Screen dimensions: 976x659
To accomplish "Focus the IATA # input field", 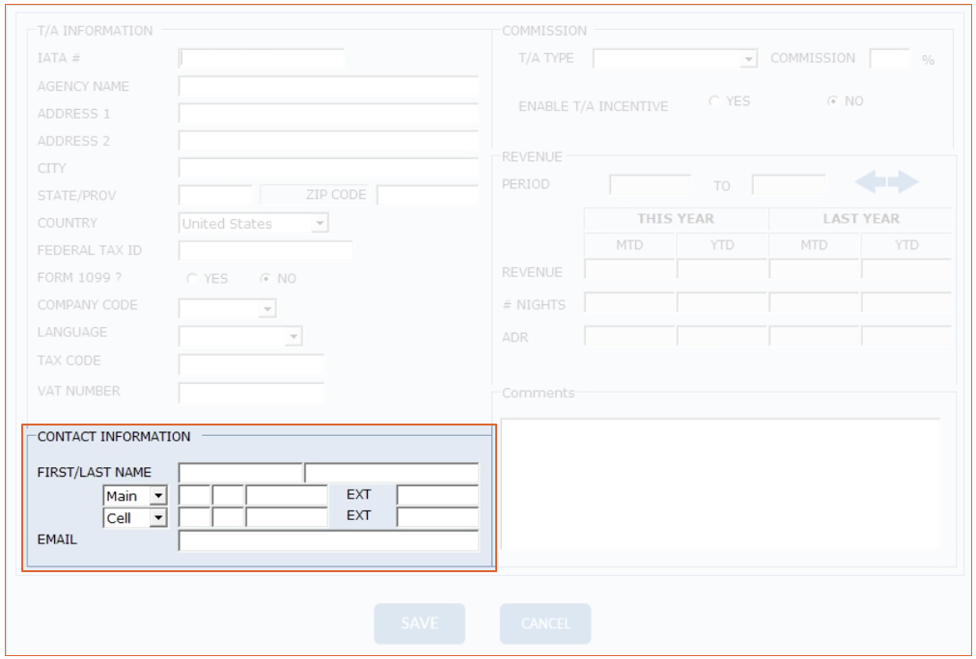I will click(x=261, y=59).
